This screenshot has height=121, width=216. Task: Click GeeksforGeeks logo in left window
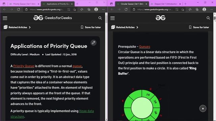coord(53,18)
